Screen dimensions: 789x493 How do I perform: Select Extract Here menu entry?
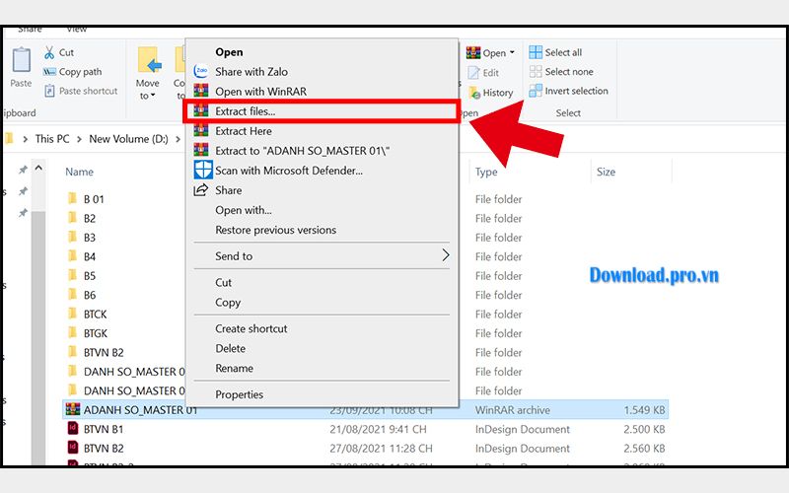[x=243, y=131]
